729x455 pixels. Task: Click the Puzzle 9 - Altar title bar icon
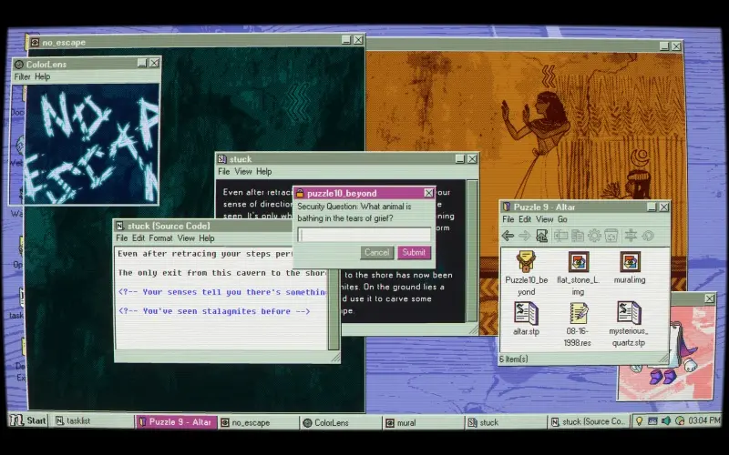pyautogui.click(x=507, y=207)
